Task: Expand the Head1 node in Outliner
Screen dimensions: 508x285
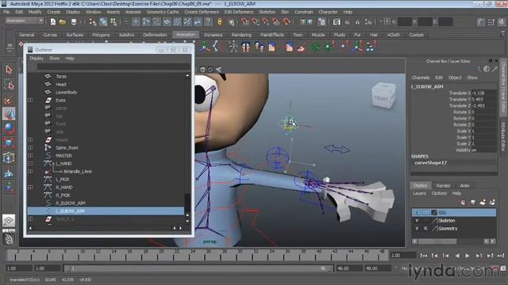Action: (x=30, y=140)
